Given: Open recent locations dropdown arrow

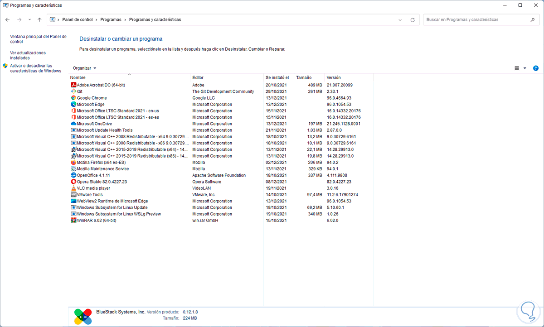Looking at the screenshot, I should pyautogui.click(x=29, y=20).
